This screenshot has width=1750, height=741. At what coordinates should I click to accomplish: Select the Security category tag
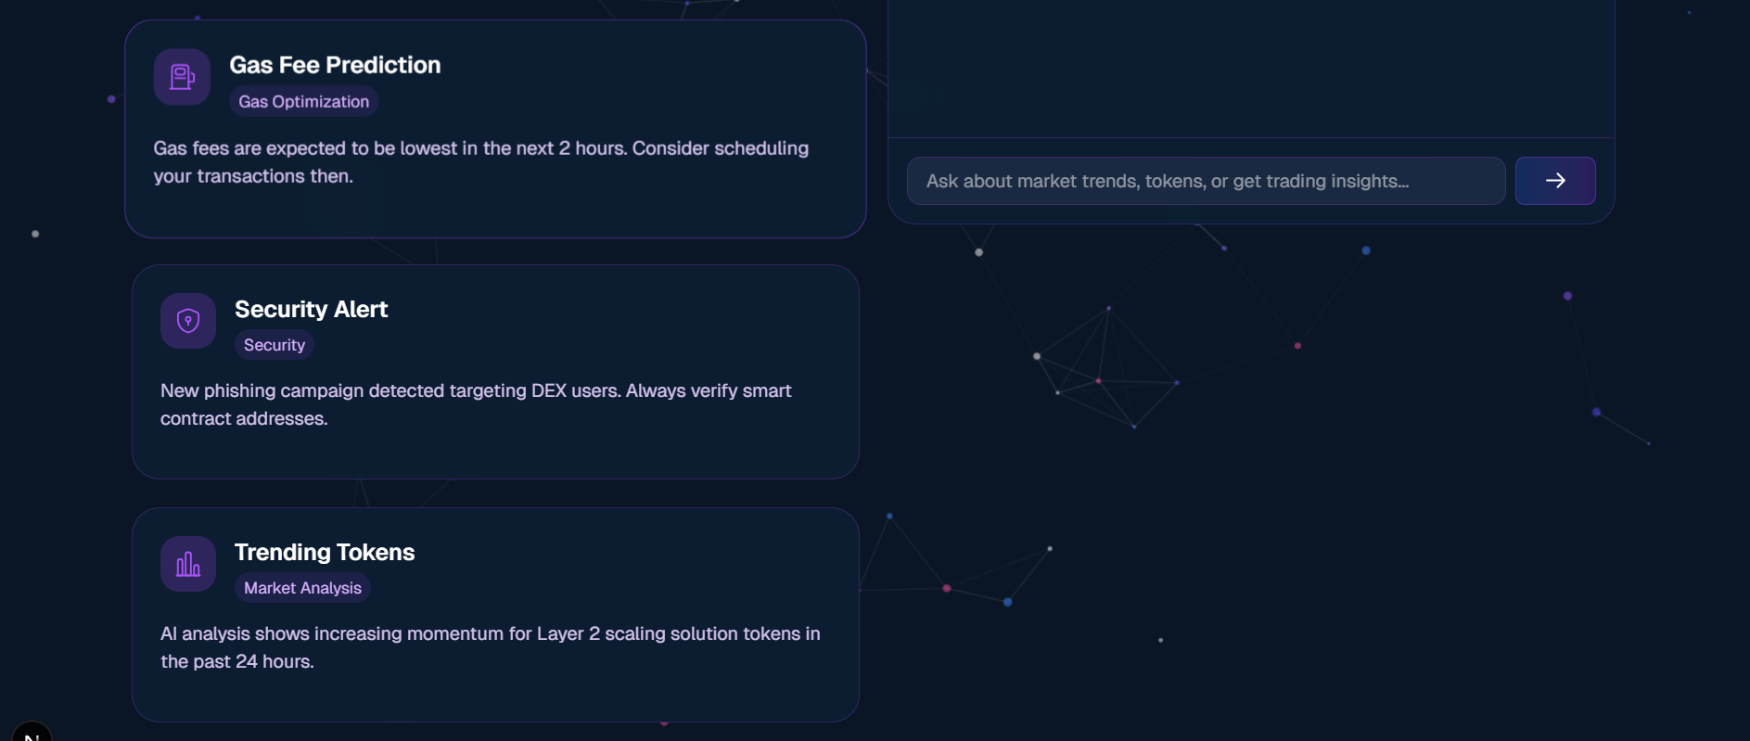click(275, 345)
